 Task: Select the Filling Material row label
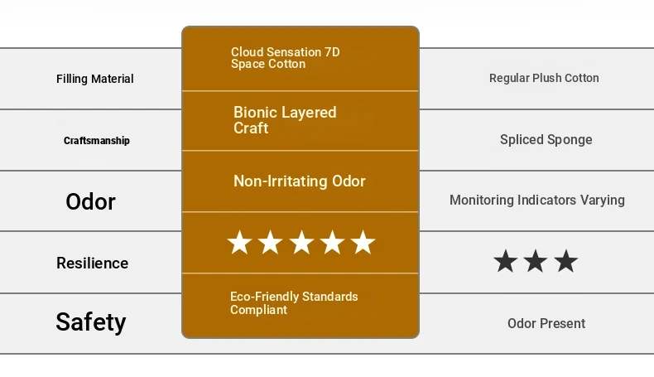point(95,79)
